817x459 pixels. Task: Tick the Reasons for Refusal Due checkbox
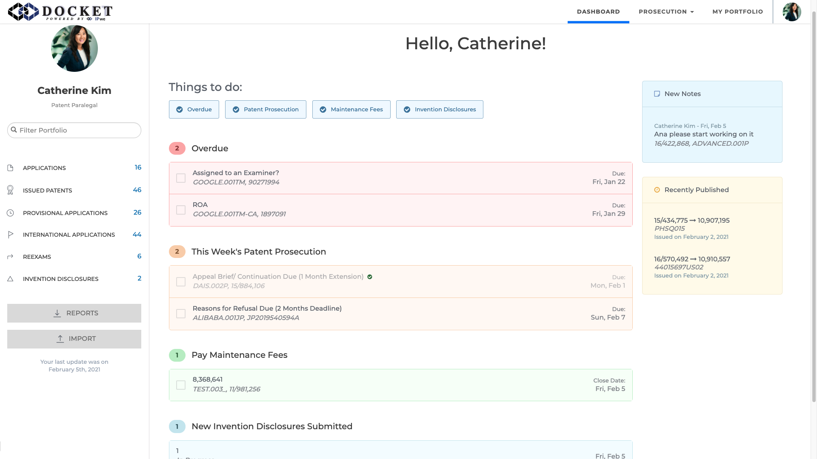[x=181, y=314]
